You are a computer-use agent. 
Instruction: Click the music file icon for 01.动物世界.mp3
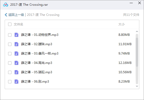point(16,35)
